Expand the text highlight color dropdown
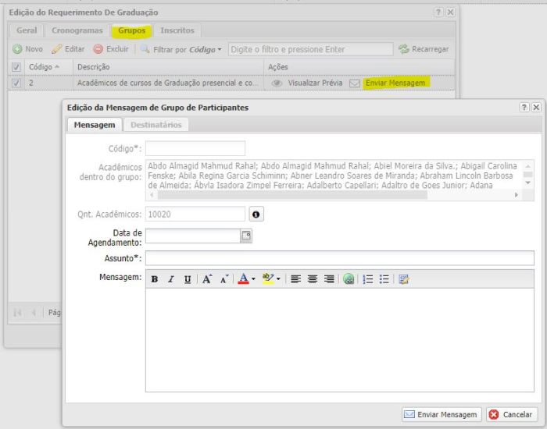 (x=278, y=278)
